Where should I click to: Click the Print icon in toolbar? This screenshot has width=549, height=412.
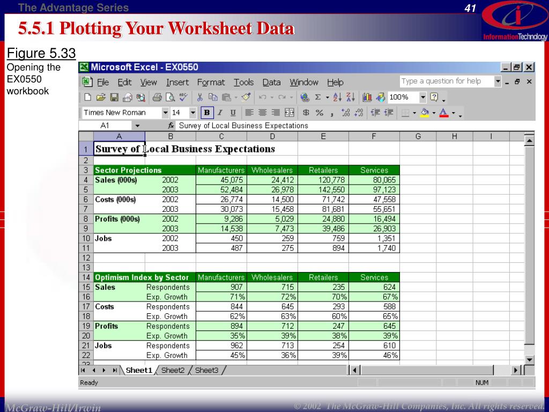tap(157, 98)
